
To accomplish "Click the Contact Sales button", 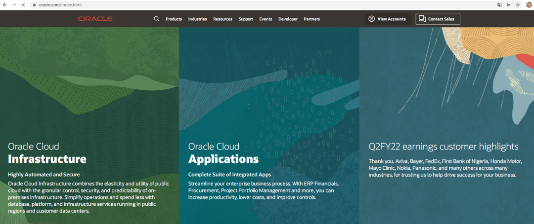I will point(438,19).
